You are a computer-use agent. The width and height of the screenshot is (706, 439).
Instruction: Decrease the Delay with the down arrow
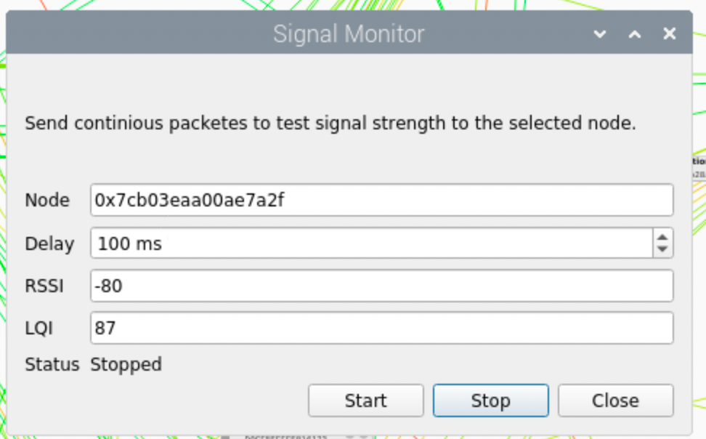pyautogui.click(x=662, y=249)
